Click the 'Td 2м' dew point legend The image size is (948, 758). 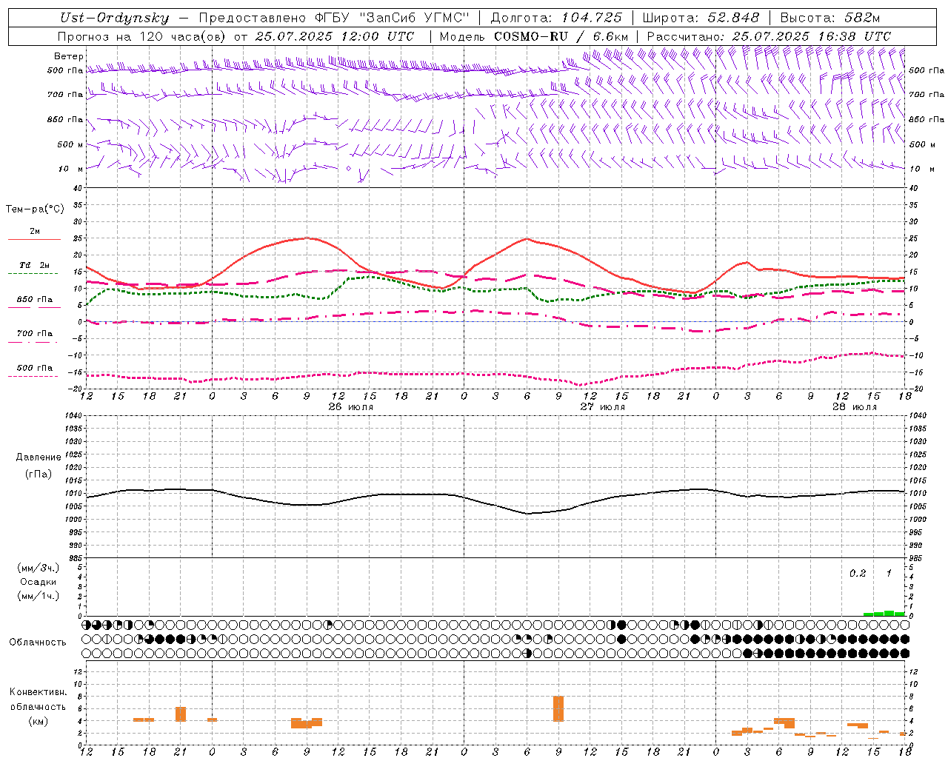tap(35, 267)
